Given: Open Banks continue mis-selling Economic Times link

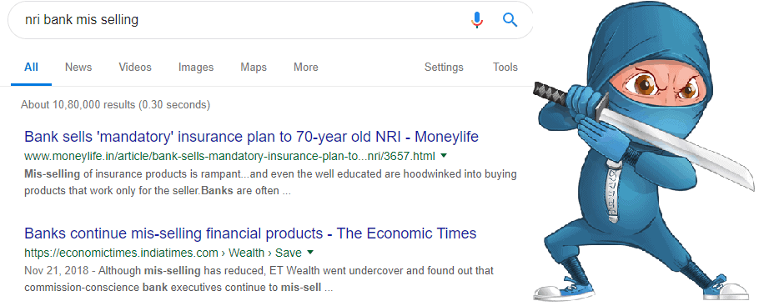Looking at the screenshot, I should (250, 233).
